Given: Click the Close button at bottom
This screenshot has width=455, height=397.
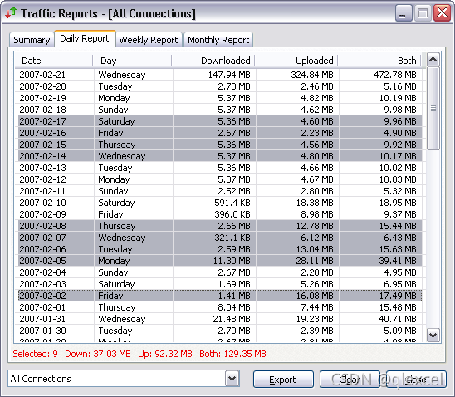Looking at the screenshot, I should click(416, 379).
